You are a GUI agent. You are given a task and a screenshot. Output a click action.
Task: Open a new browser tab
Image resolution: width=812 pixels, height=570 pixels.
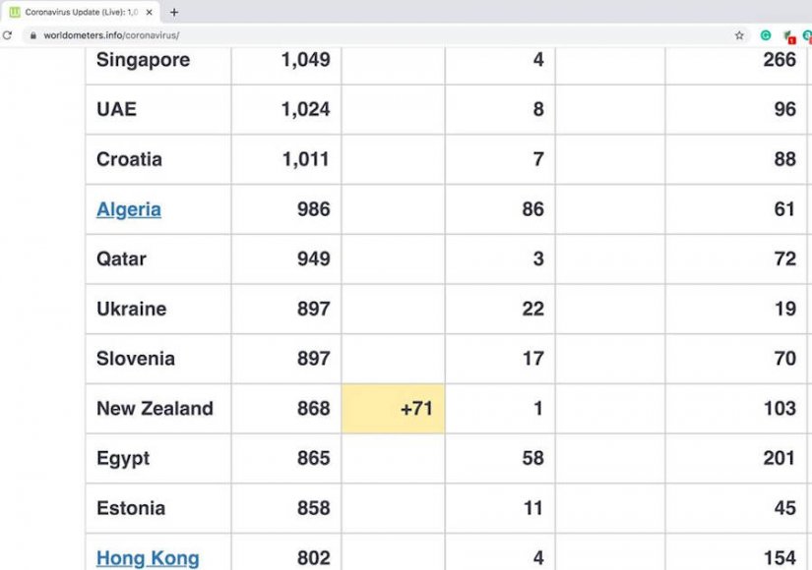(174, 13)
